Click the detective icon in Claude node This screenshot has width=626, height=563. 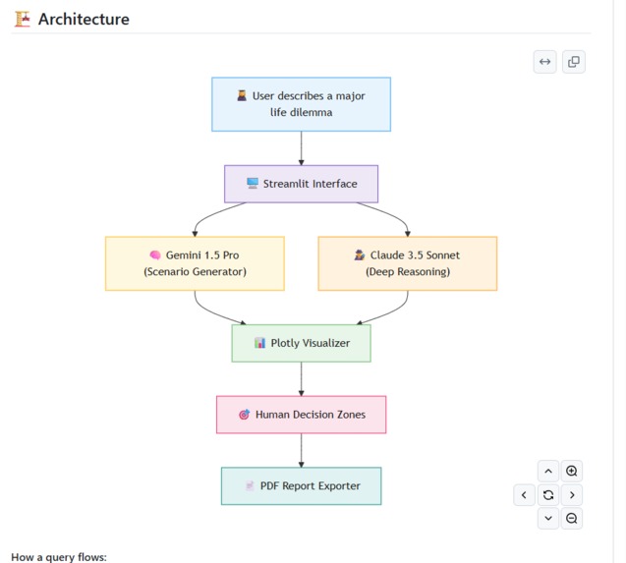point(360,254)
